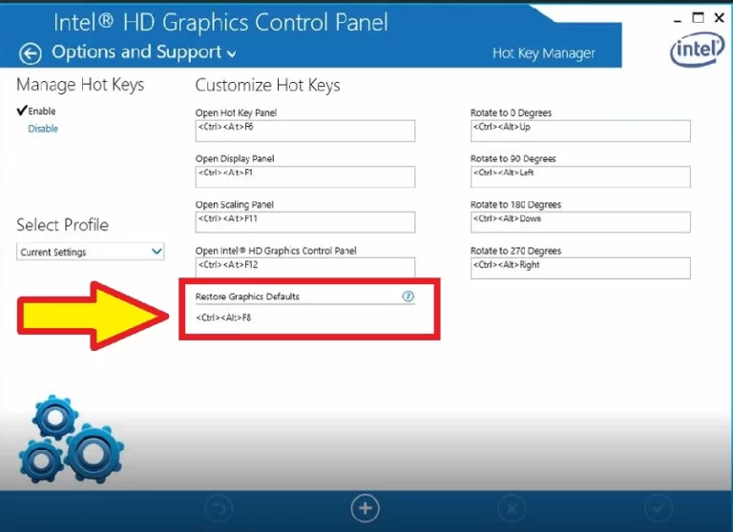
Task: Click the Rotate to 90 Degrees field
Action: click(x=579, y=176)
